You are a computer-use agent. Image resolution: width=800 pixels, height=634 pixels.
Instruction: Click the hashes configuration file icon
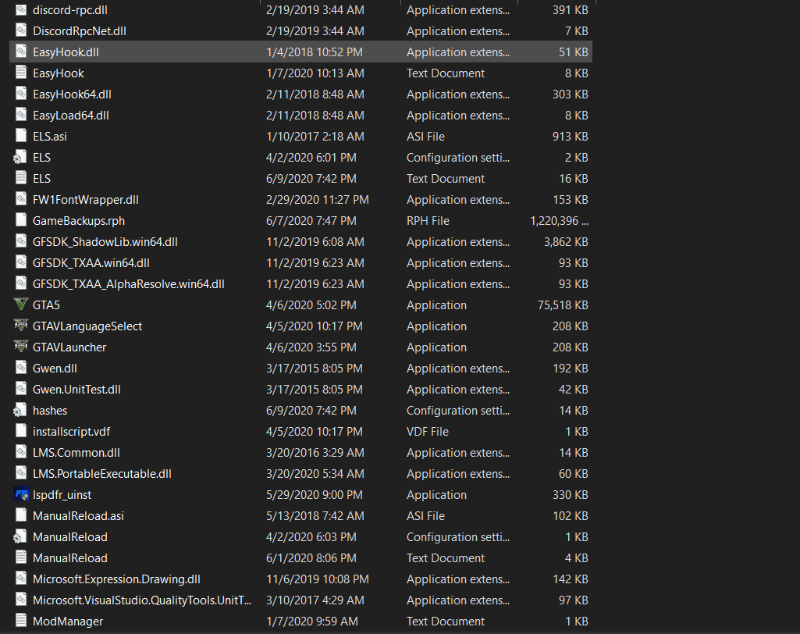[x=20, y=411]
